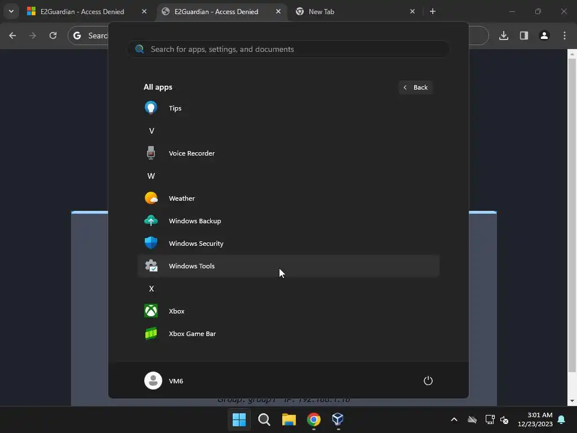Screen dimensions: 577x433
Task: Go back in Chrome
Action: click(12, 36)
